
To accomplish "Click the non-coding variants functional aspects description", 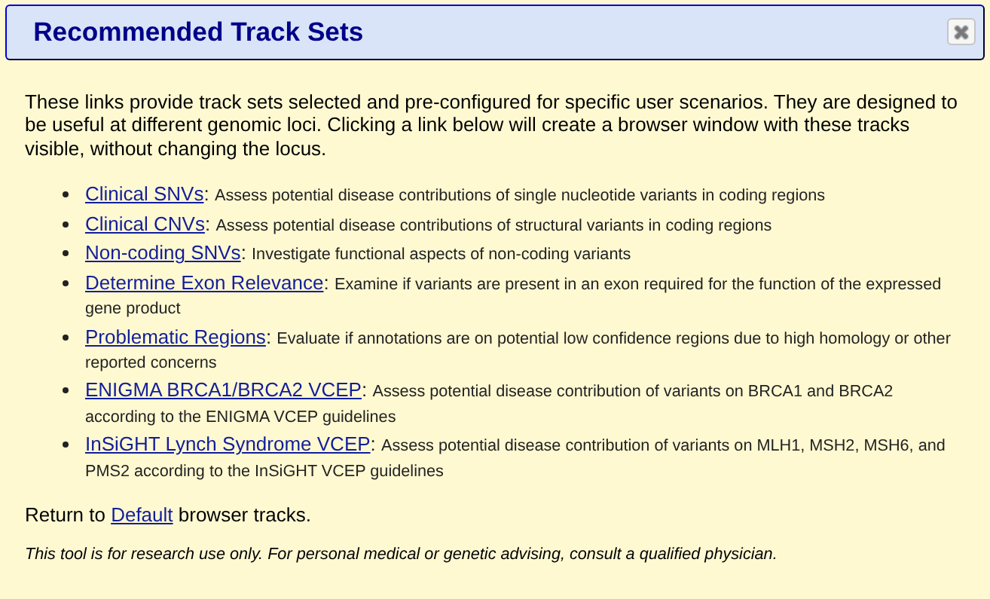I will [x=441, y=254].
